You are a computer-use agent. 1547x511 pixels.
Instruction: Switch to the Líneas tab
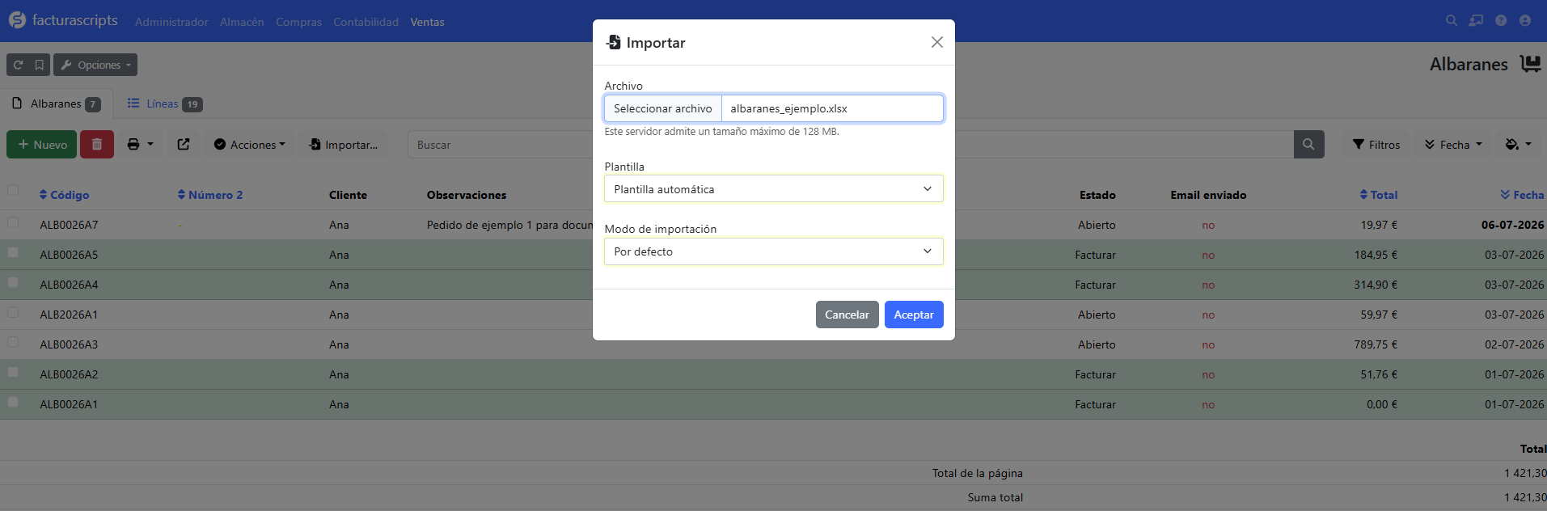(x=164, y=103)
